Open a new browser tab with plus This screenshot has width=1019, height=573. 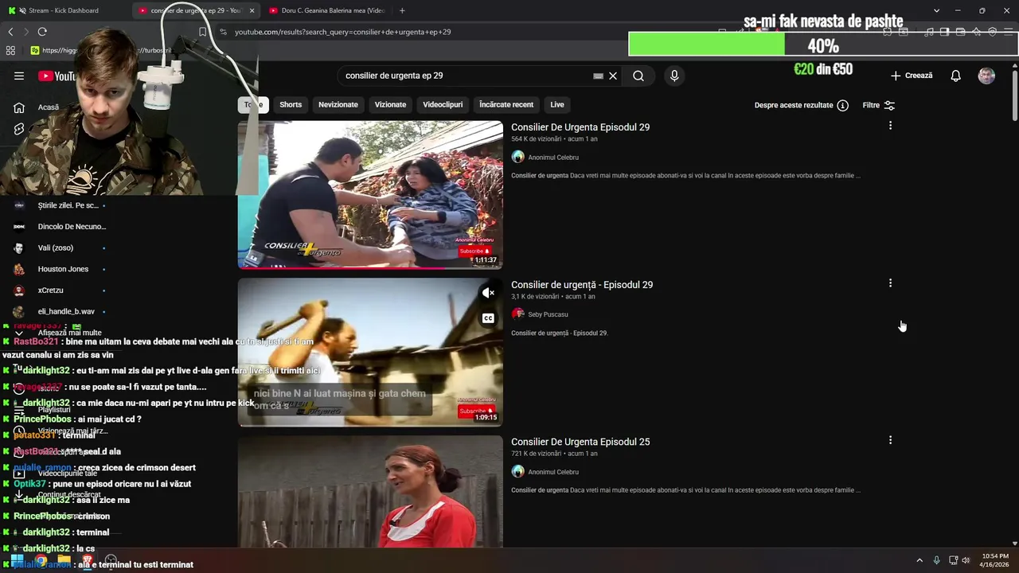tap(402, 10)
